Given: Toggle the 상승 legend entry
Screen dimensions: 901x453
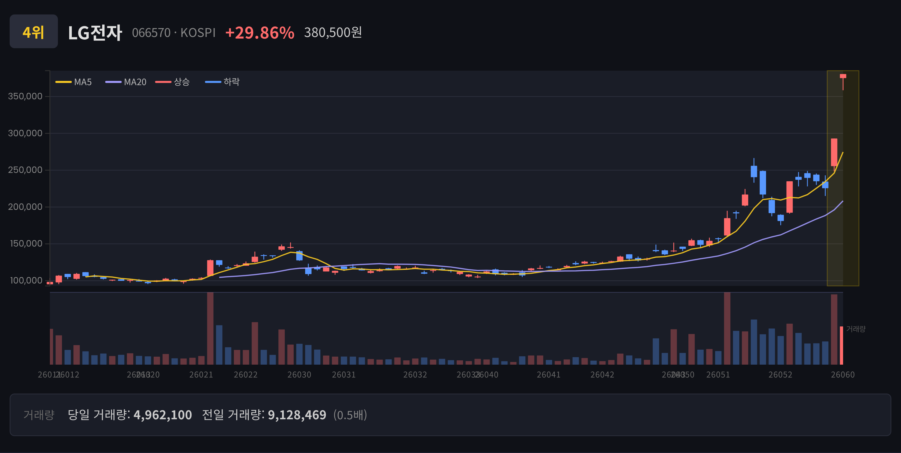Looking at the screenshot, I should click(172, 82).
